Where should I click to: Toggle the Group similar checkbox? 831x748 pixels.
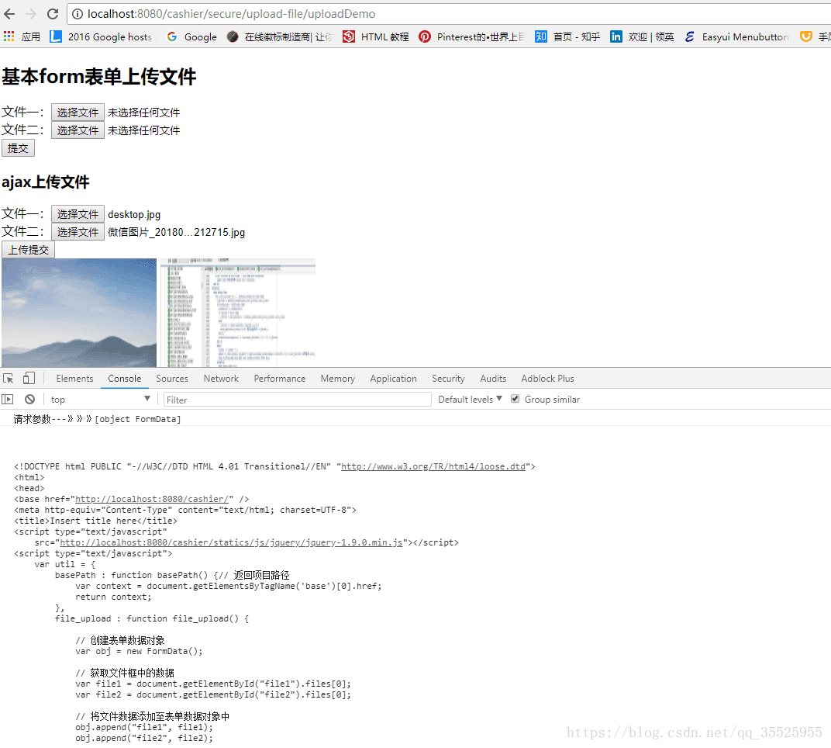click(515, 399)
